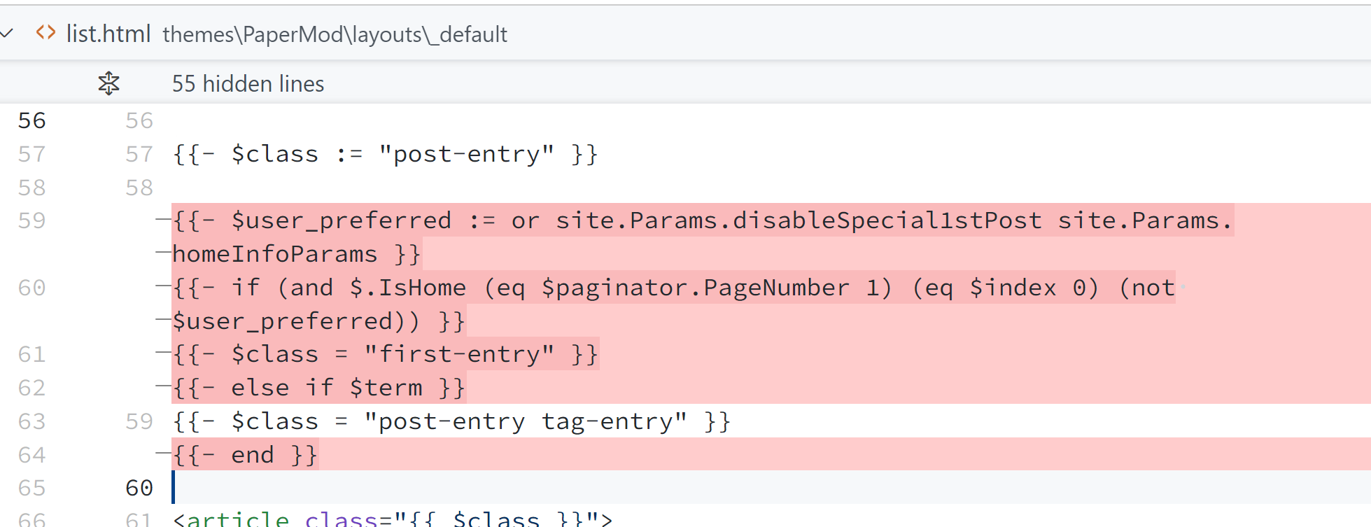Viewport: 1371px width, 527px height.
Task: Select old line number 59
Action: [x=32, y=220]
